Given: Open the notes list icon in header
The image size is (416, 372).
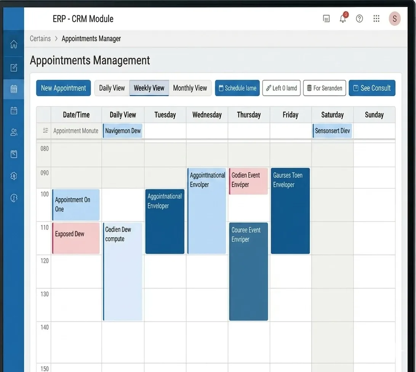Looking at the screenshot, I should click(326, 19).
